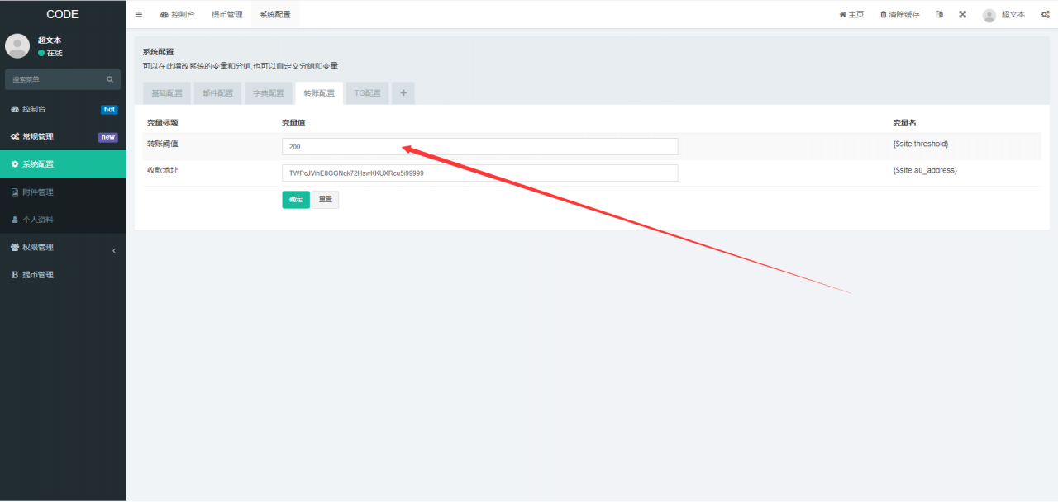Click the user avatar in the sidebar

click(x=17, y=46)
